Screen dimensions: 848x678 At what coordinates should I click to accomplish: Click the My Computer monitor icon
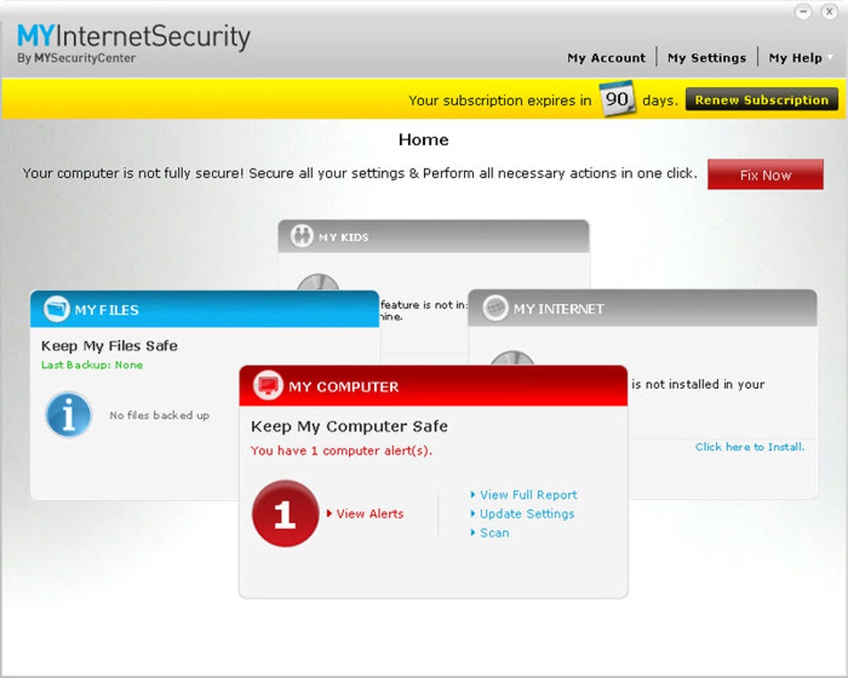coord(269,386)
